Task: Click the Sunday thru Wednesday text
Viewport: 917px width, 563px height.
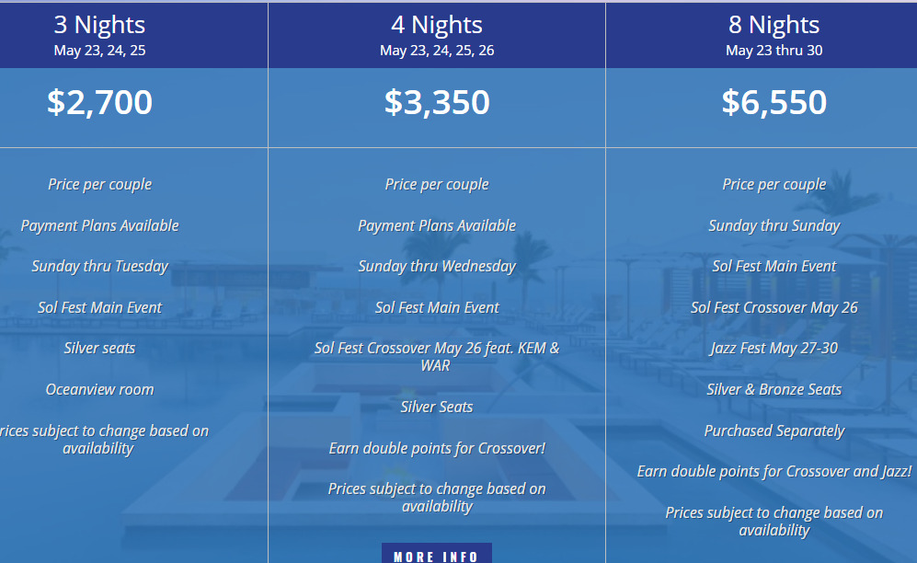Action: pos(437,266)
